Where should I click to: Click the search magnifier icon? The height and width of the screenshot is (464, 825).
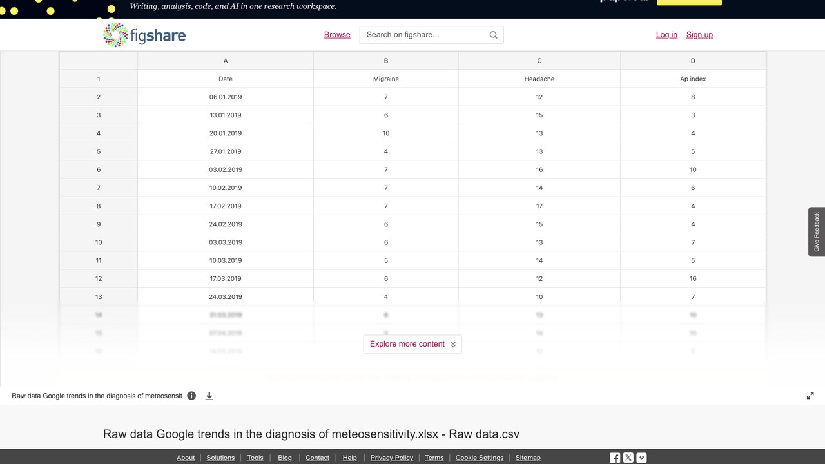pos(493,35)
